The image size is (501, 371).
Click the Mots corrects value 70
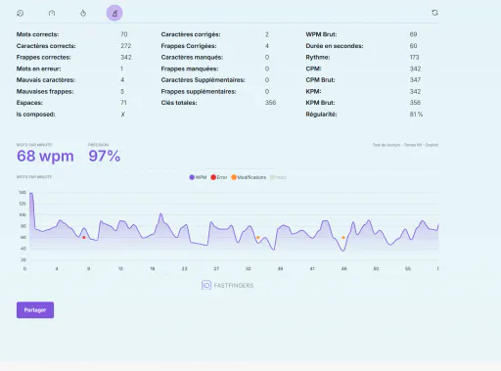pyautogui.click(x=124, y=34)
